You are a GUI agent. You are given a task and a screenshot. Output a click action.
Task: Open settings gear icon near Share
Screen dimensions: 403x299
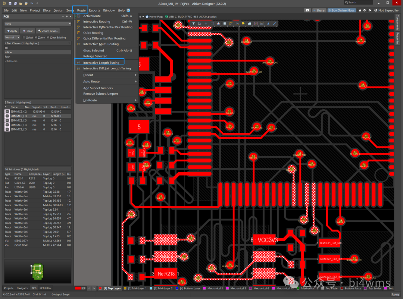tap(365, 10)
